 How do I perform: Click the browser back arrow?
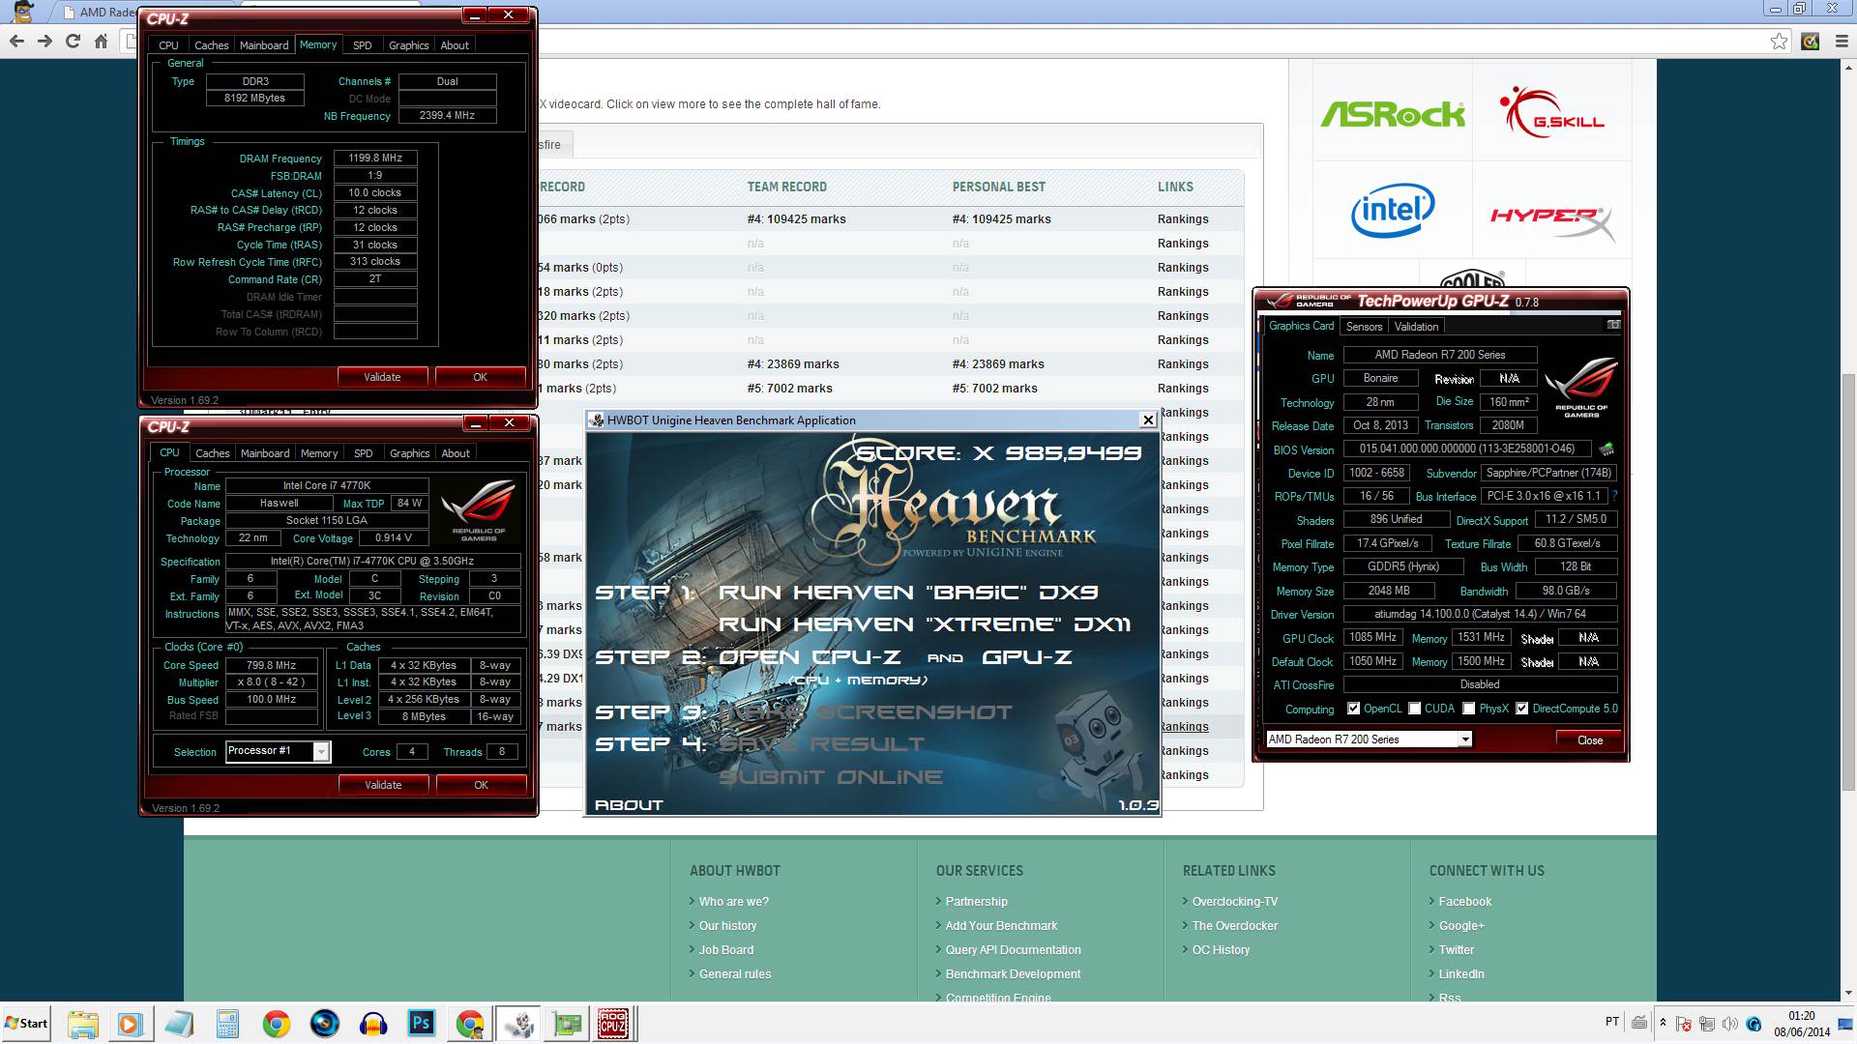click(x=16, y=41)
